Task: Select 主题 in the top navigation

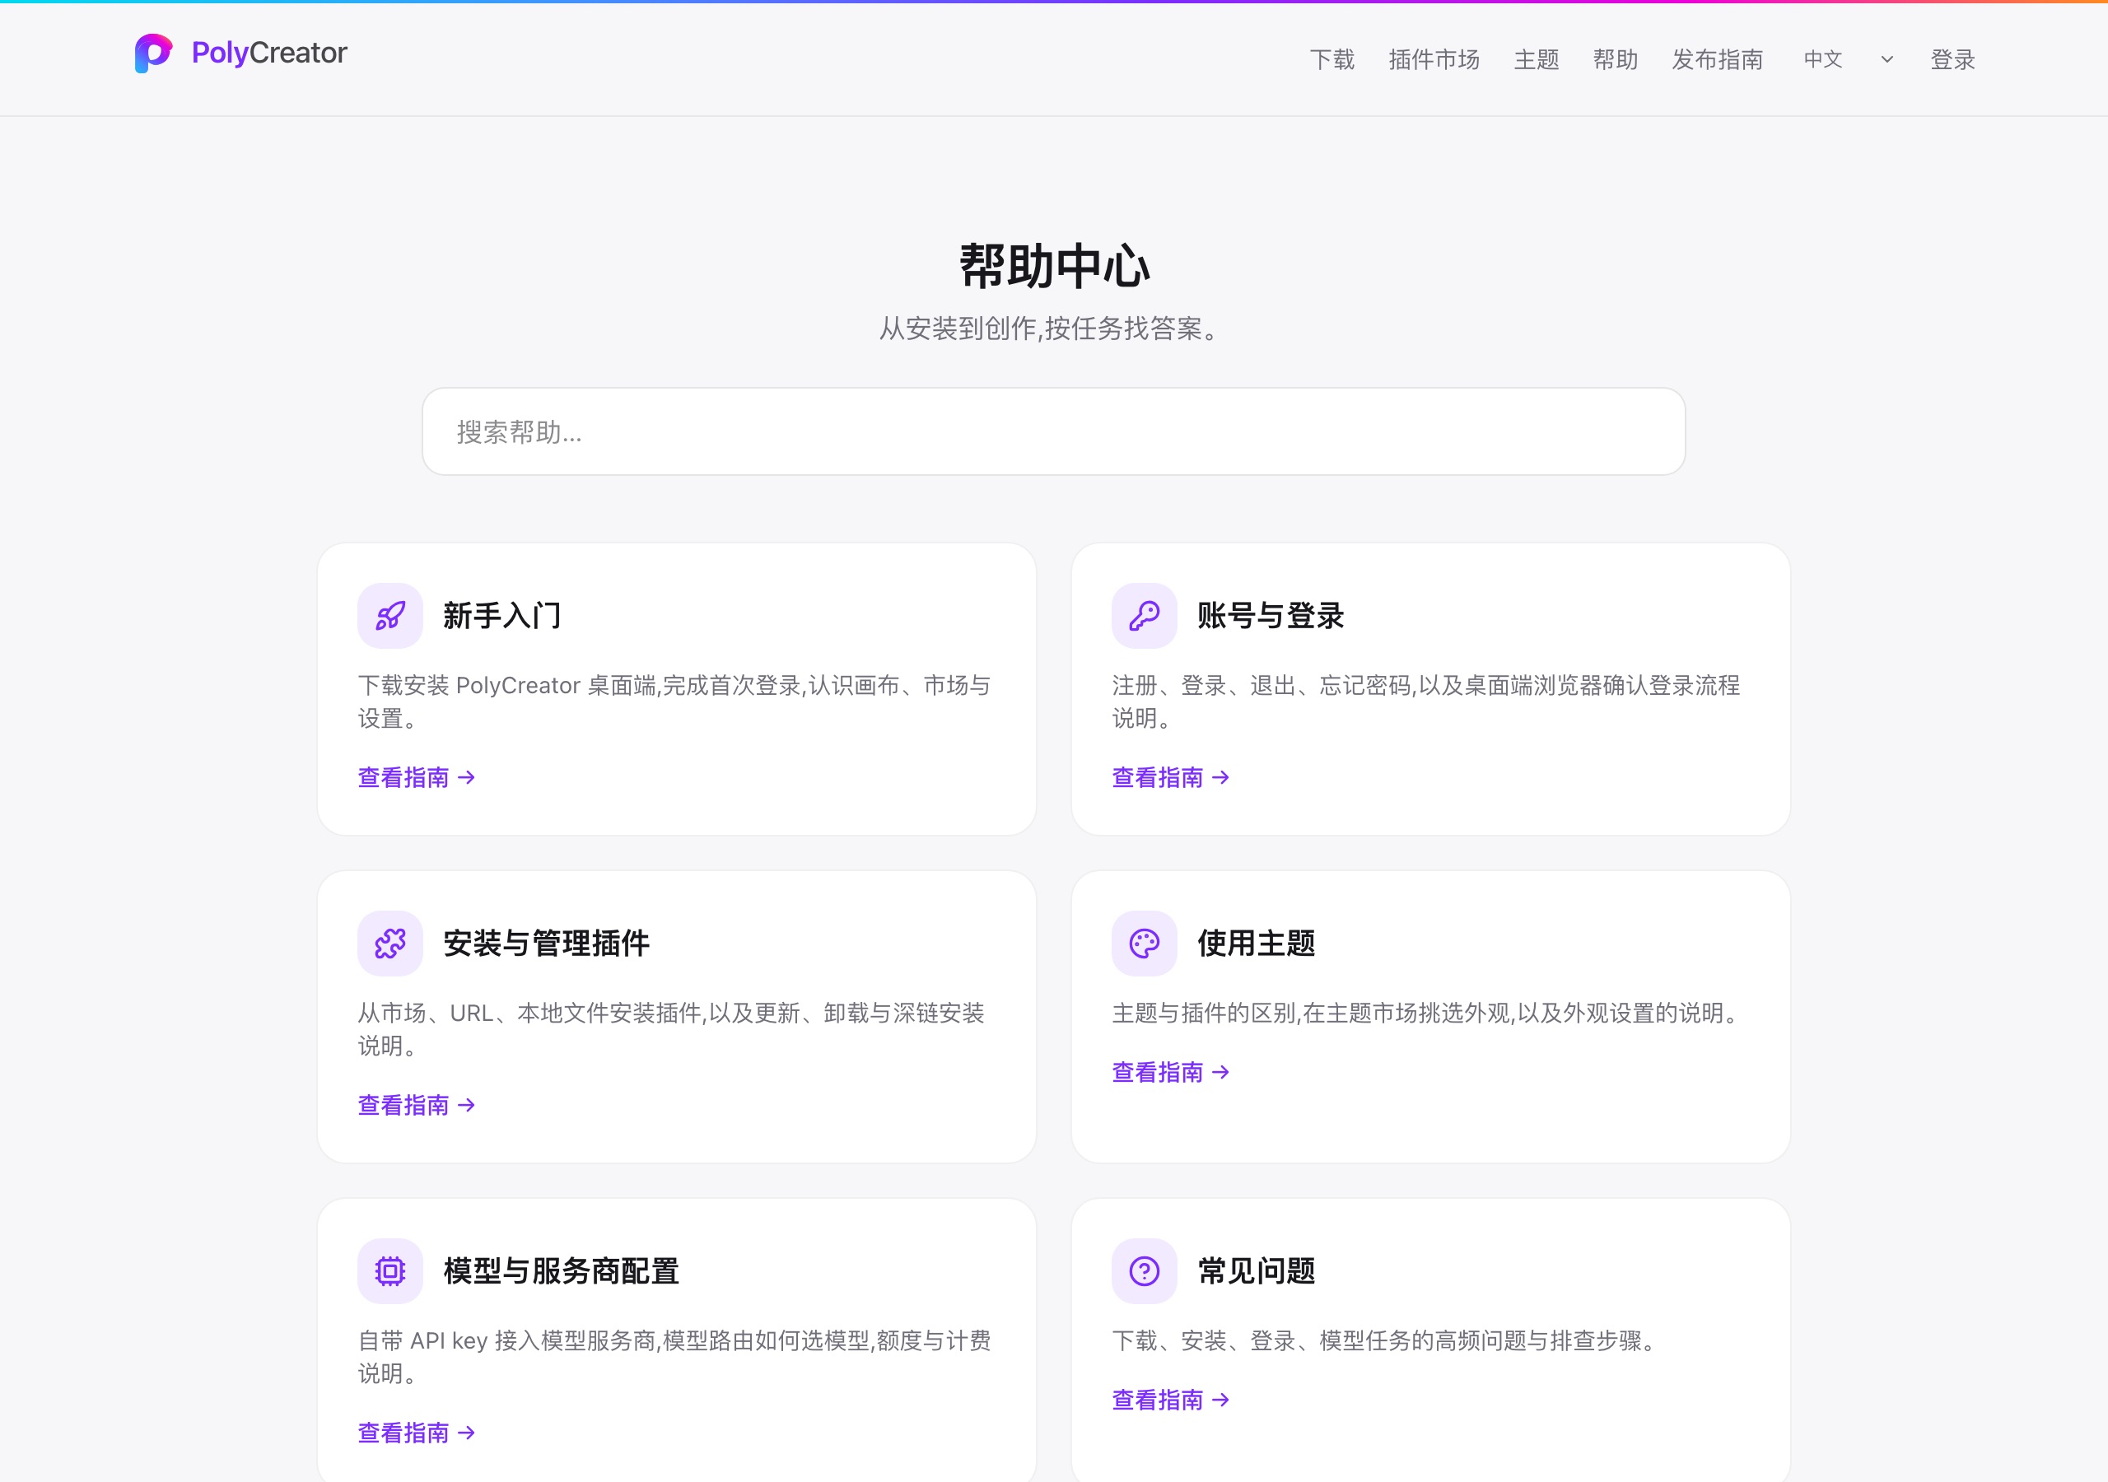Action: pos(1536,59)
